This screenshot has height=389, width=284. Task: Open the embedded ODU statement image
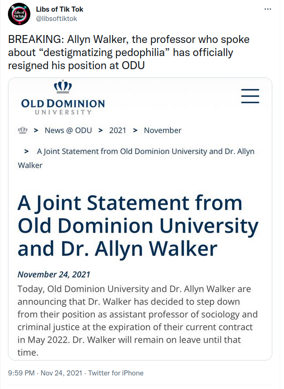(x=140, y=219)
